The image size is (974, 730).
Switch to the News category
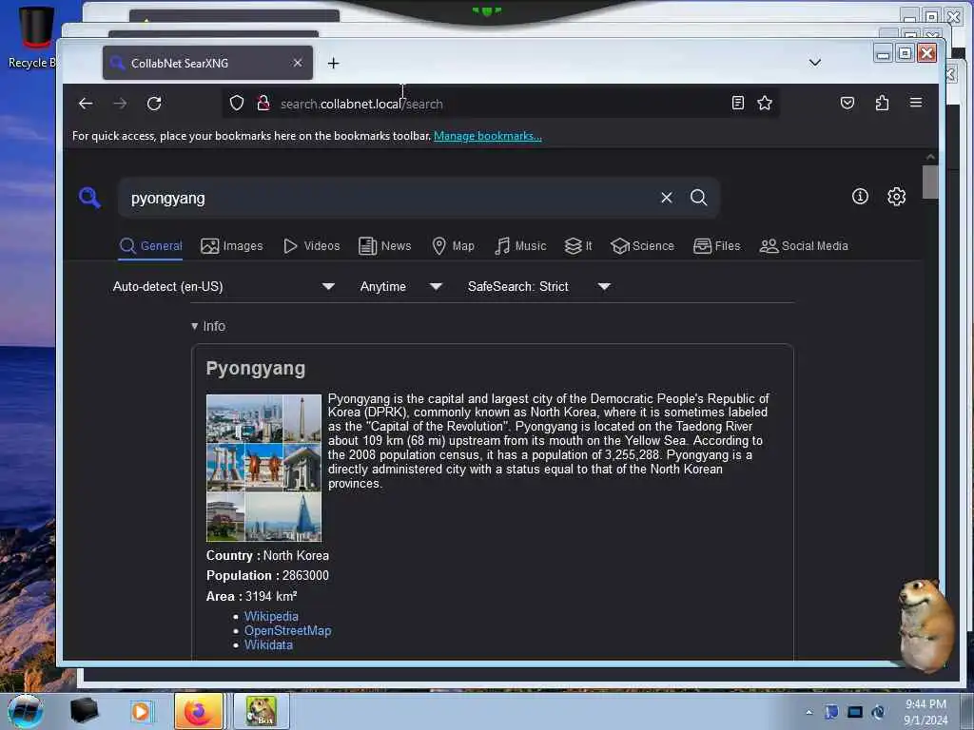coord(384,246)
